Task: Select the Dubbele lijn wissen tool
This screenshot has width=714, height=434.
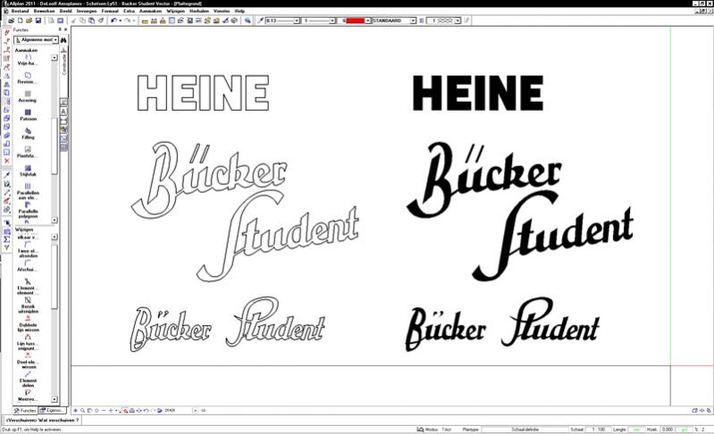Action: pyautogui.click(x=28, y=324)
